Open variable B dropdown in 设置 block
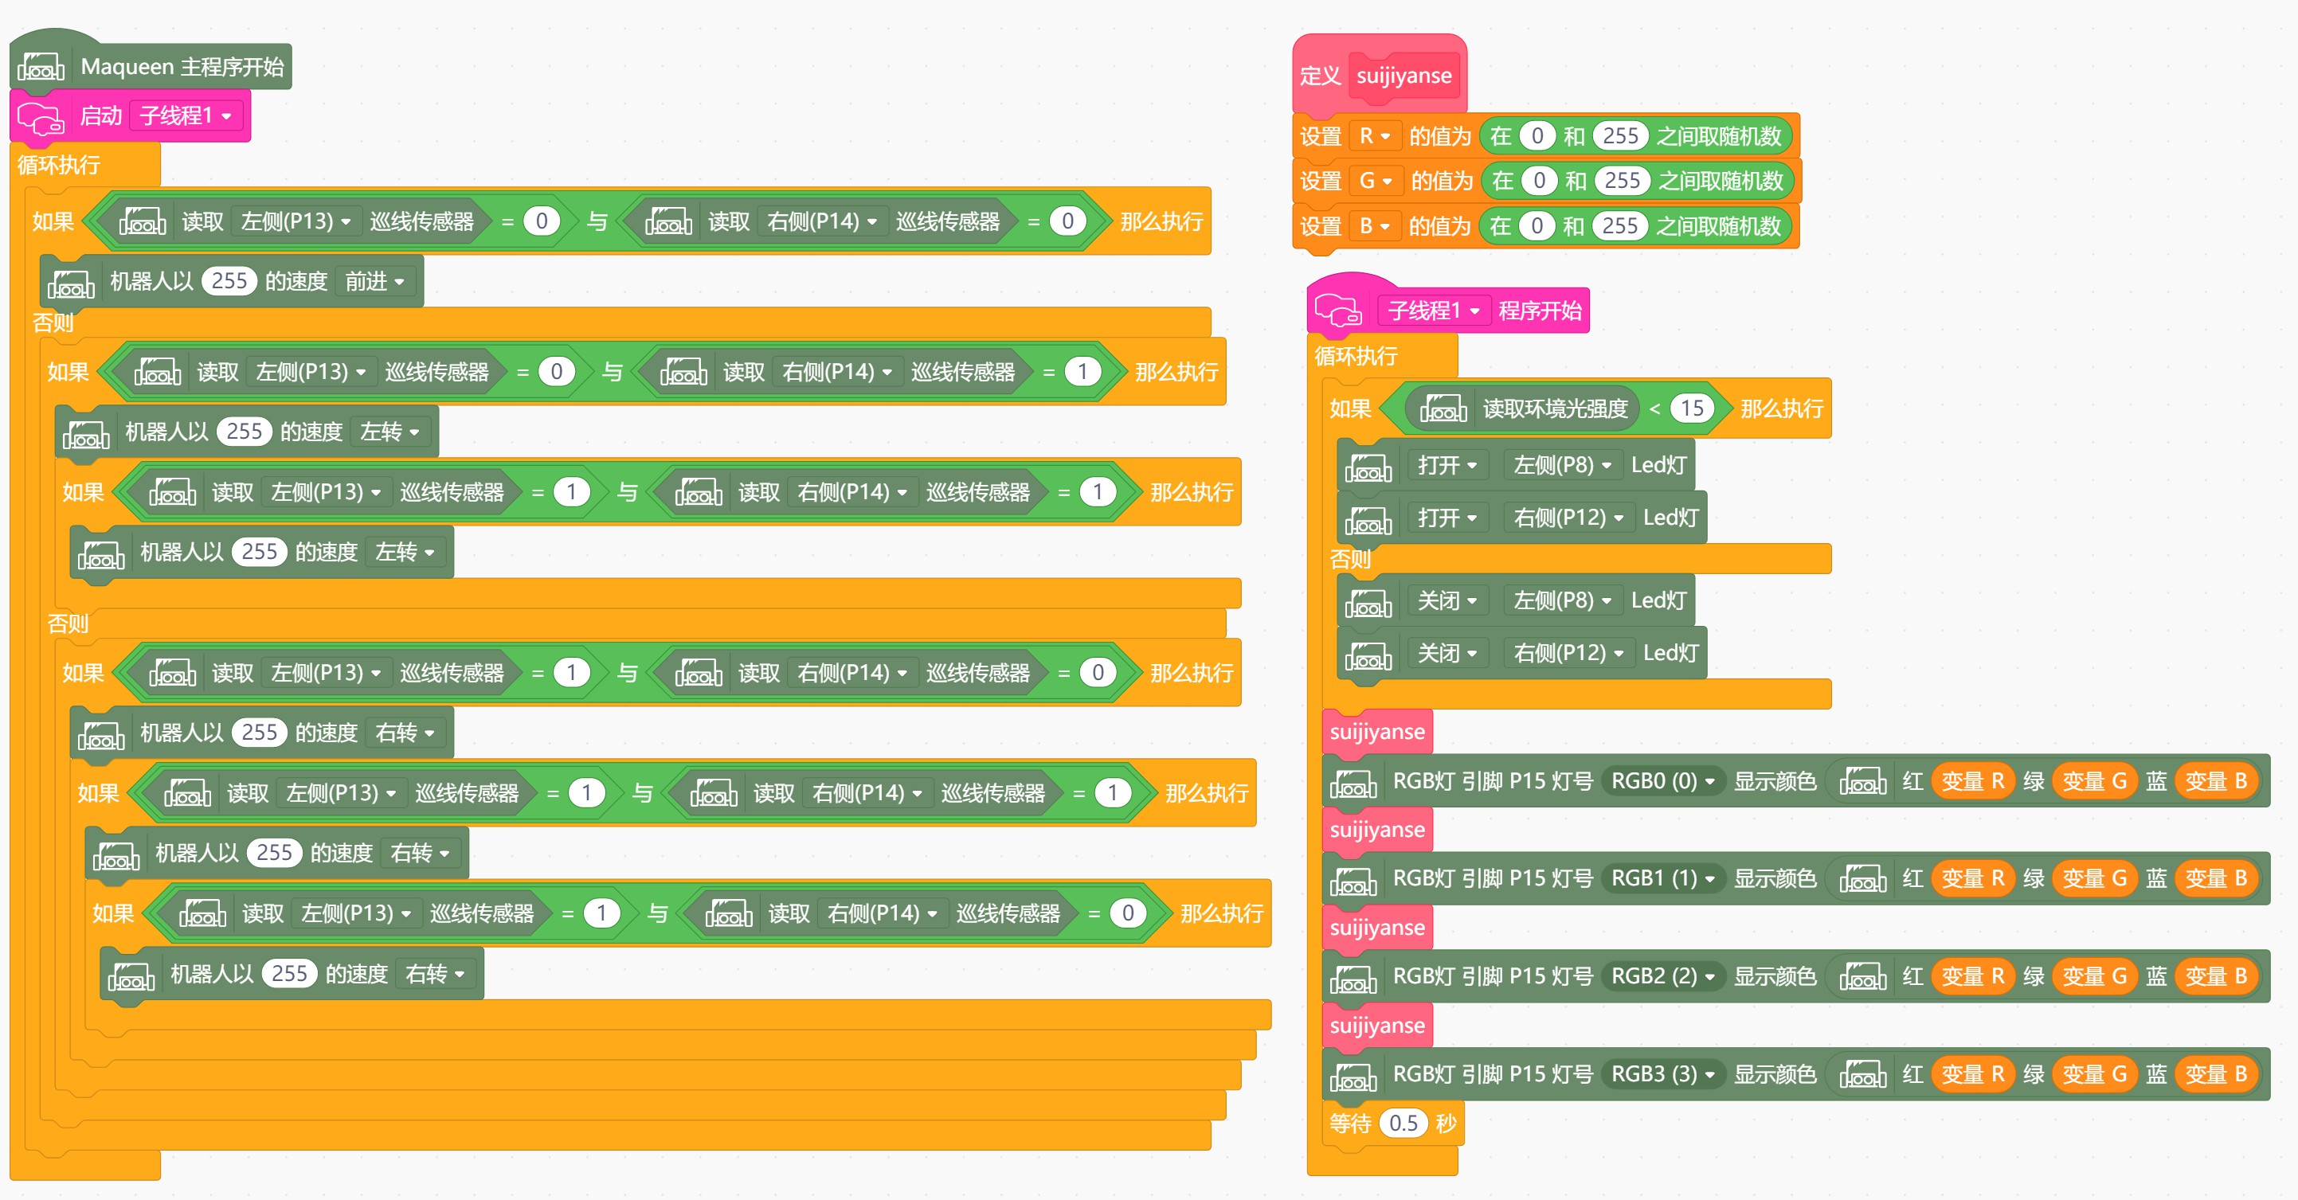This screenshot has height=1200, width=2298. pos(1375,226)
